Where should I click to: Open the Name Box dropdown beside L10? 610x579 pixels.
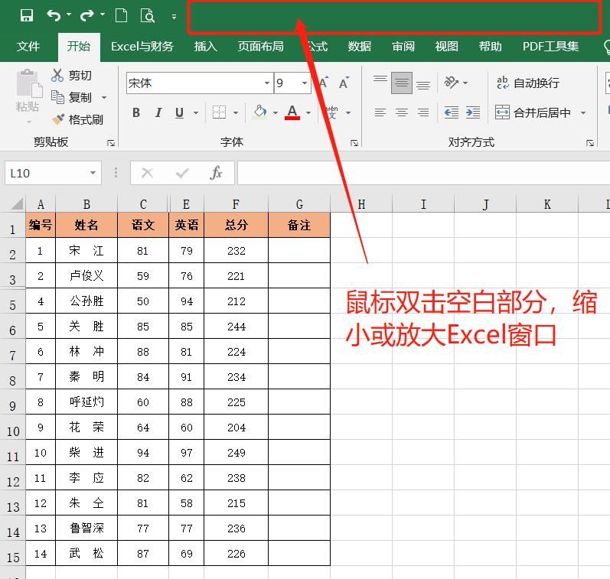[x=93, y=173]
